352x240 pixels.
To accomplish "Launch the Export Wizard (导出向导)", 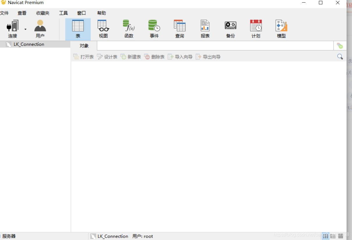I will [x=208, y=57].
